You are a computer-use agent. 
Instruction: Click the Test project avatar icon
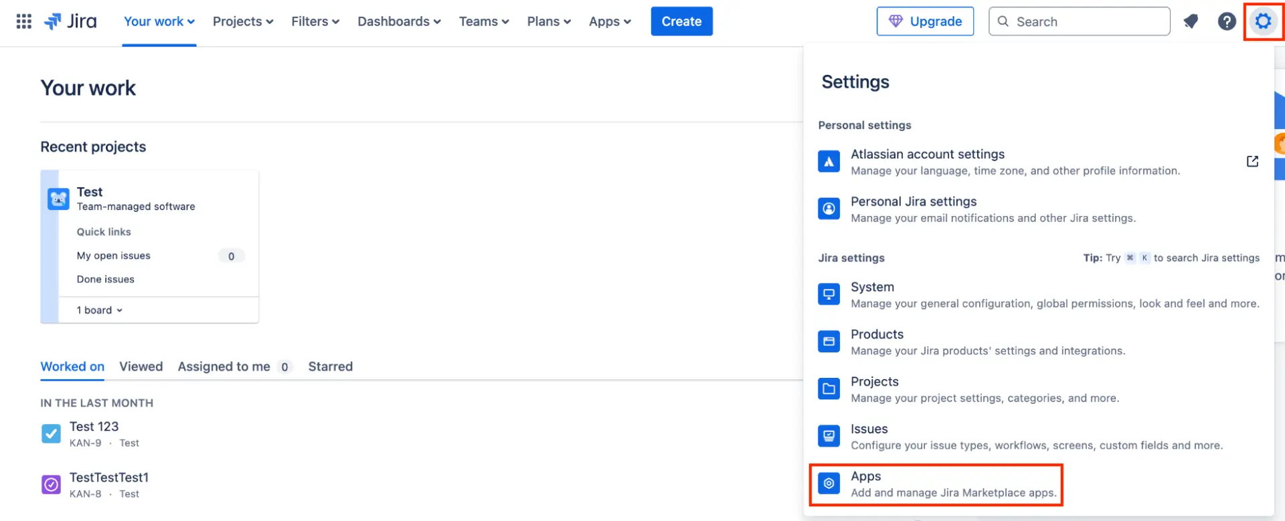59,199
